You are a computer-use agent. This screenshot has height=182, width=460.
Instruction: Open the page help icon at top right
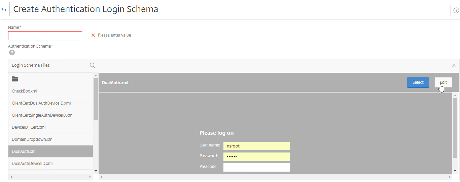(x=455, y=10)
